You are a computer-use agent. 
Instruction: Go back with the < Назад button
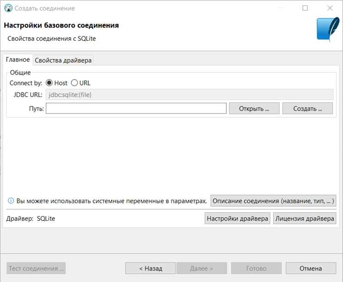(x=150, y=268)
